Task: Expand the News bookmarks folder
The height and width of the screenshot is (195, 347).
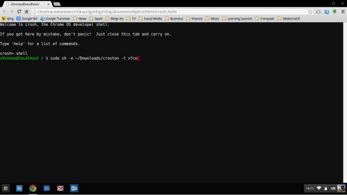Action: [80, 19]
